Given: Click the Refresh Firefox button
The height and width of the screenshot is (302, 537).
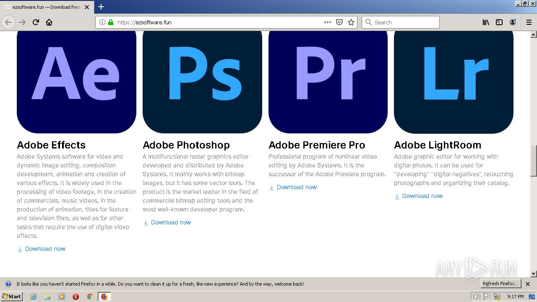Looking at the screenshot, I should click(501, 284).
